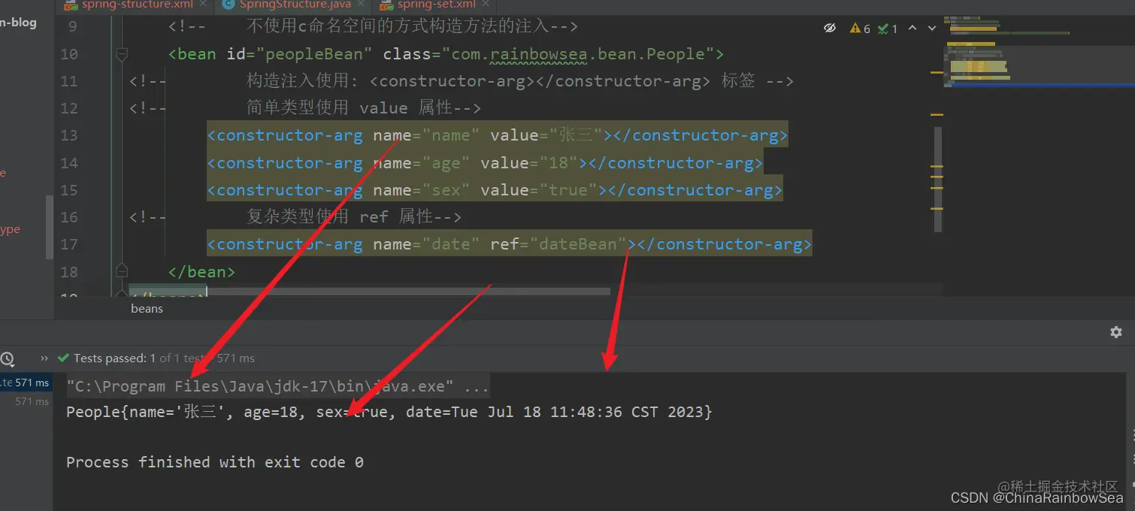This screenshot has height=511, width=1135.
Task: Click the Tests passed status text
Action: (114, 358)
